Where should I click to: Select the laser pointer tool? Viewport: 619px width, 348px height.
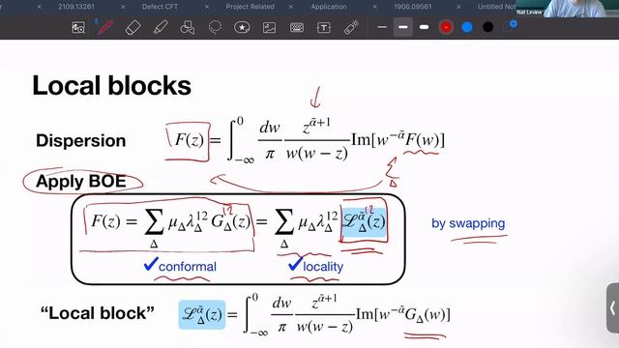pyautogui.click(x=350, y=28)
